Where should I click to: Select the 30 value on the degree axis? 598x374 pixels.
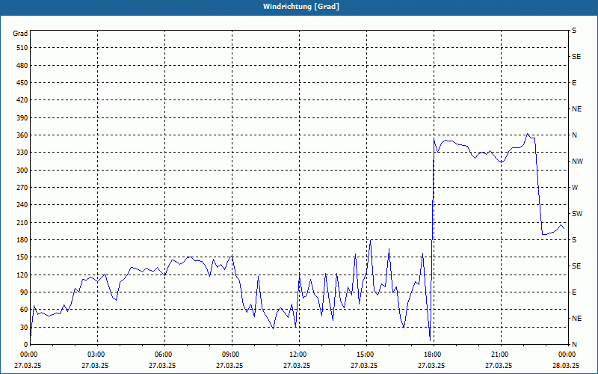24,327
